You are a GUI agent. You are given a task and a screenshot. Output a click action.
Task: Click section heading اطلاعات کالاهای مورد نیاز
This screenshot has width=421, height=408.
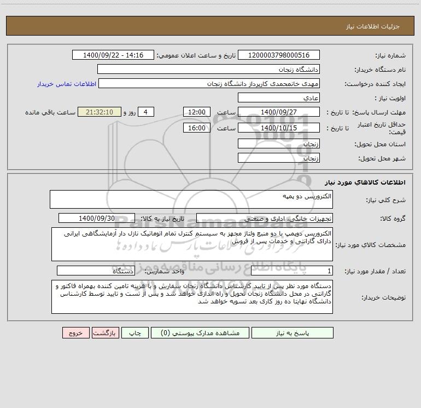(x=365, y=182)
